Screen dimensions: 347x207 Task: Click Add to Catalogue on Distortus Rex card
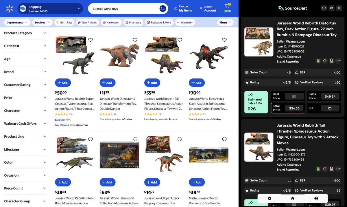click(x=289, y=56)
